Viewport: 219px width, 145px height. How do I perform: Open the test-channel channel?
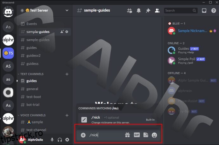44,130
